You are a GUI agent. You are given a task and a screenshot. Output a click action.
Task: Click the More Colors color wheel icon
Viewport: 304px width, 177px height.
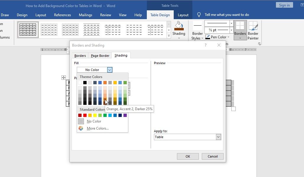click(81, 128)
